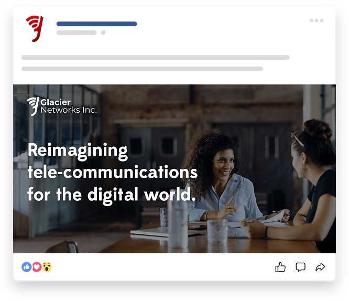Click the yellow Wow reaction emoji
Image resolution: width=349 pixels, height=301 pixels.
[47, 267]
